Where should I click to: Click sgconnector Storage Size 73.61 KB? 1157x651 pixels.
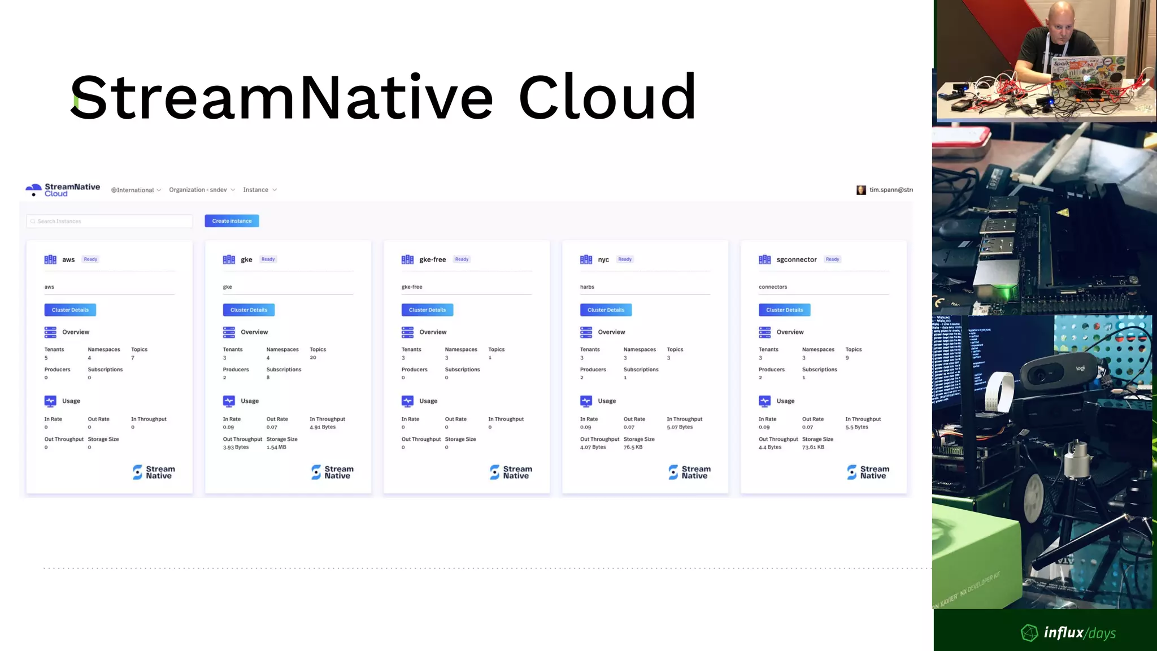[x=813, y=448]
